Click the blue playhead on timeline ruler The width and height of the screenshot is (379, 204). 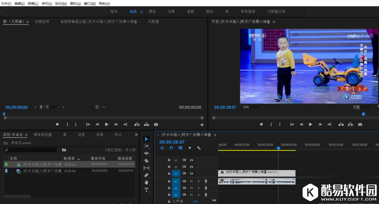coord(278,148)
